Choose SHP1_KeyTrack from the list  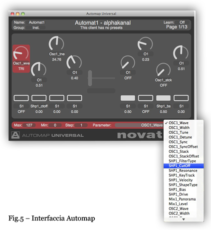click(184, 175)
